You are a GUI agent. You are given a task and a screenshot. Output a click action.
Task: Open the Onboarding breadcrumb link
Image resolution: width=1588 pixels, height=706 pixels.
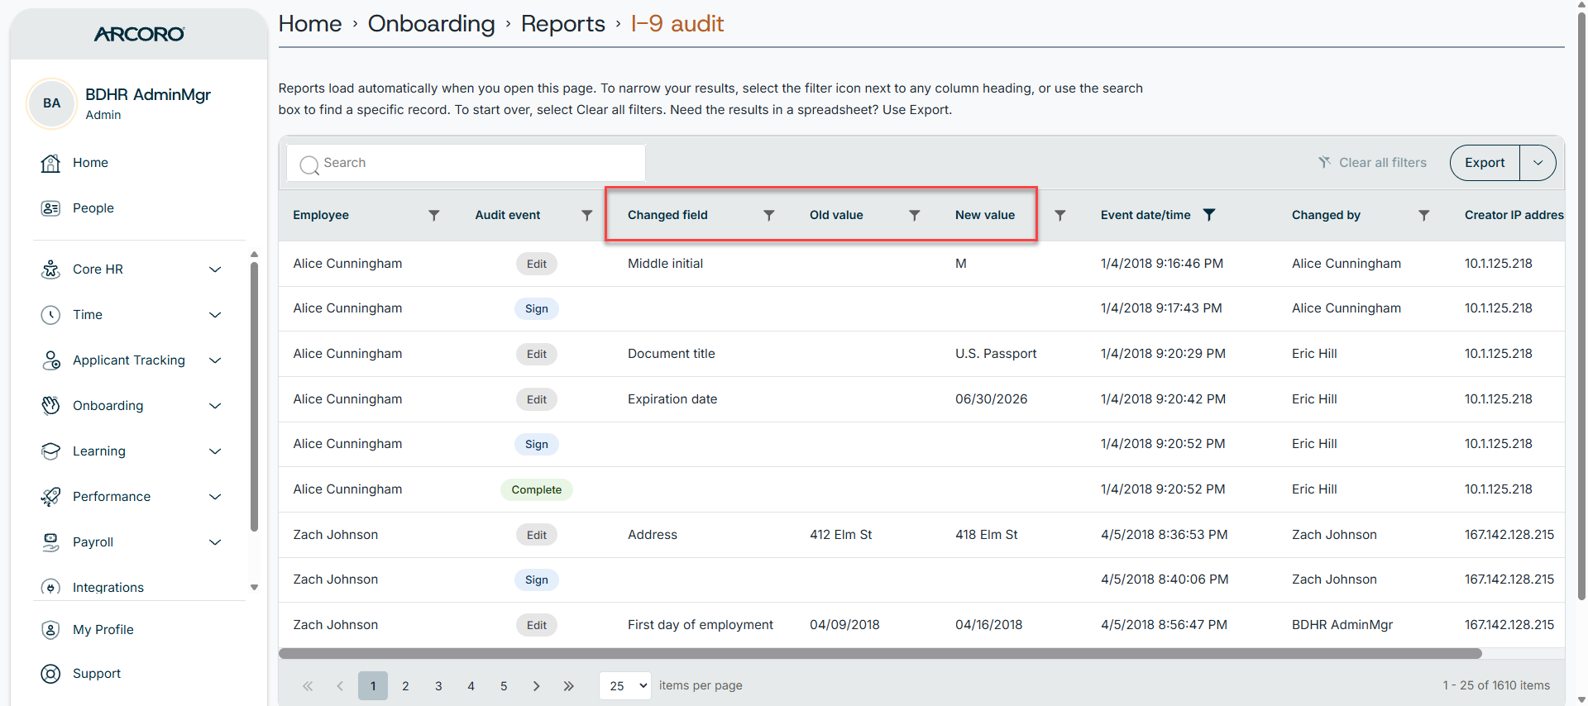[x=431, y=24]
